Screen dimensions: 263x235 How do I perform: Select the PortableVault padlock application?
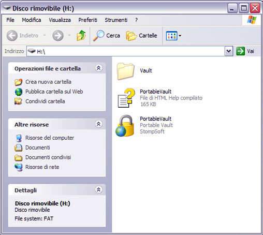coord(144,125)
